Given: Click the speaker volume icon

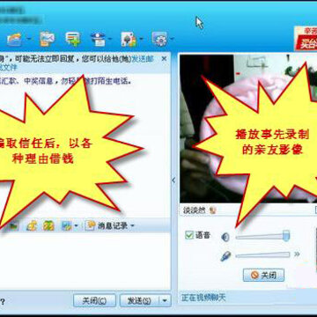Looking at the screenshot, I should pos(225,237).
